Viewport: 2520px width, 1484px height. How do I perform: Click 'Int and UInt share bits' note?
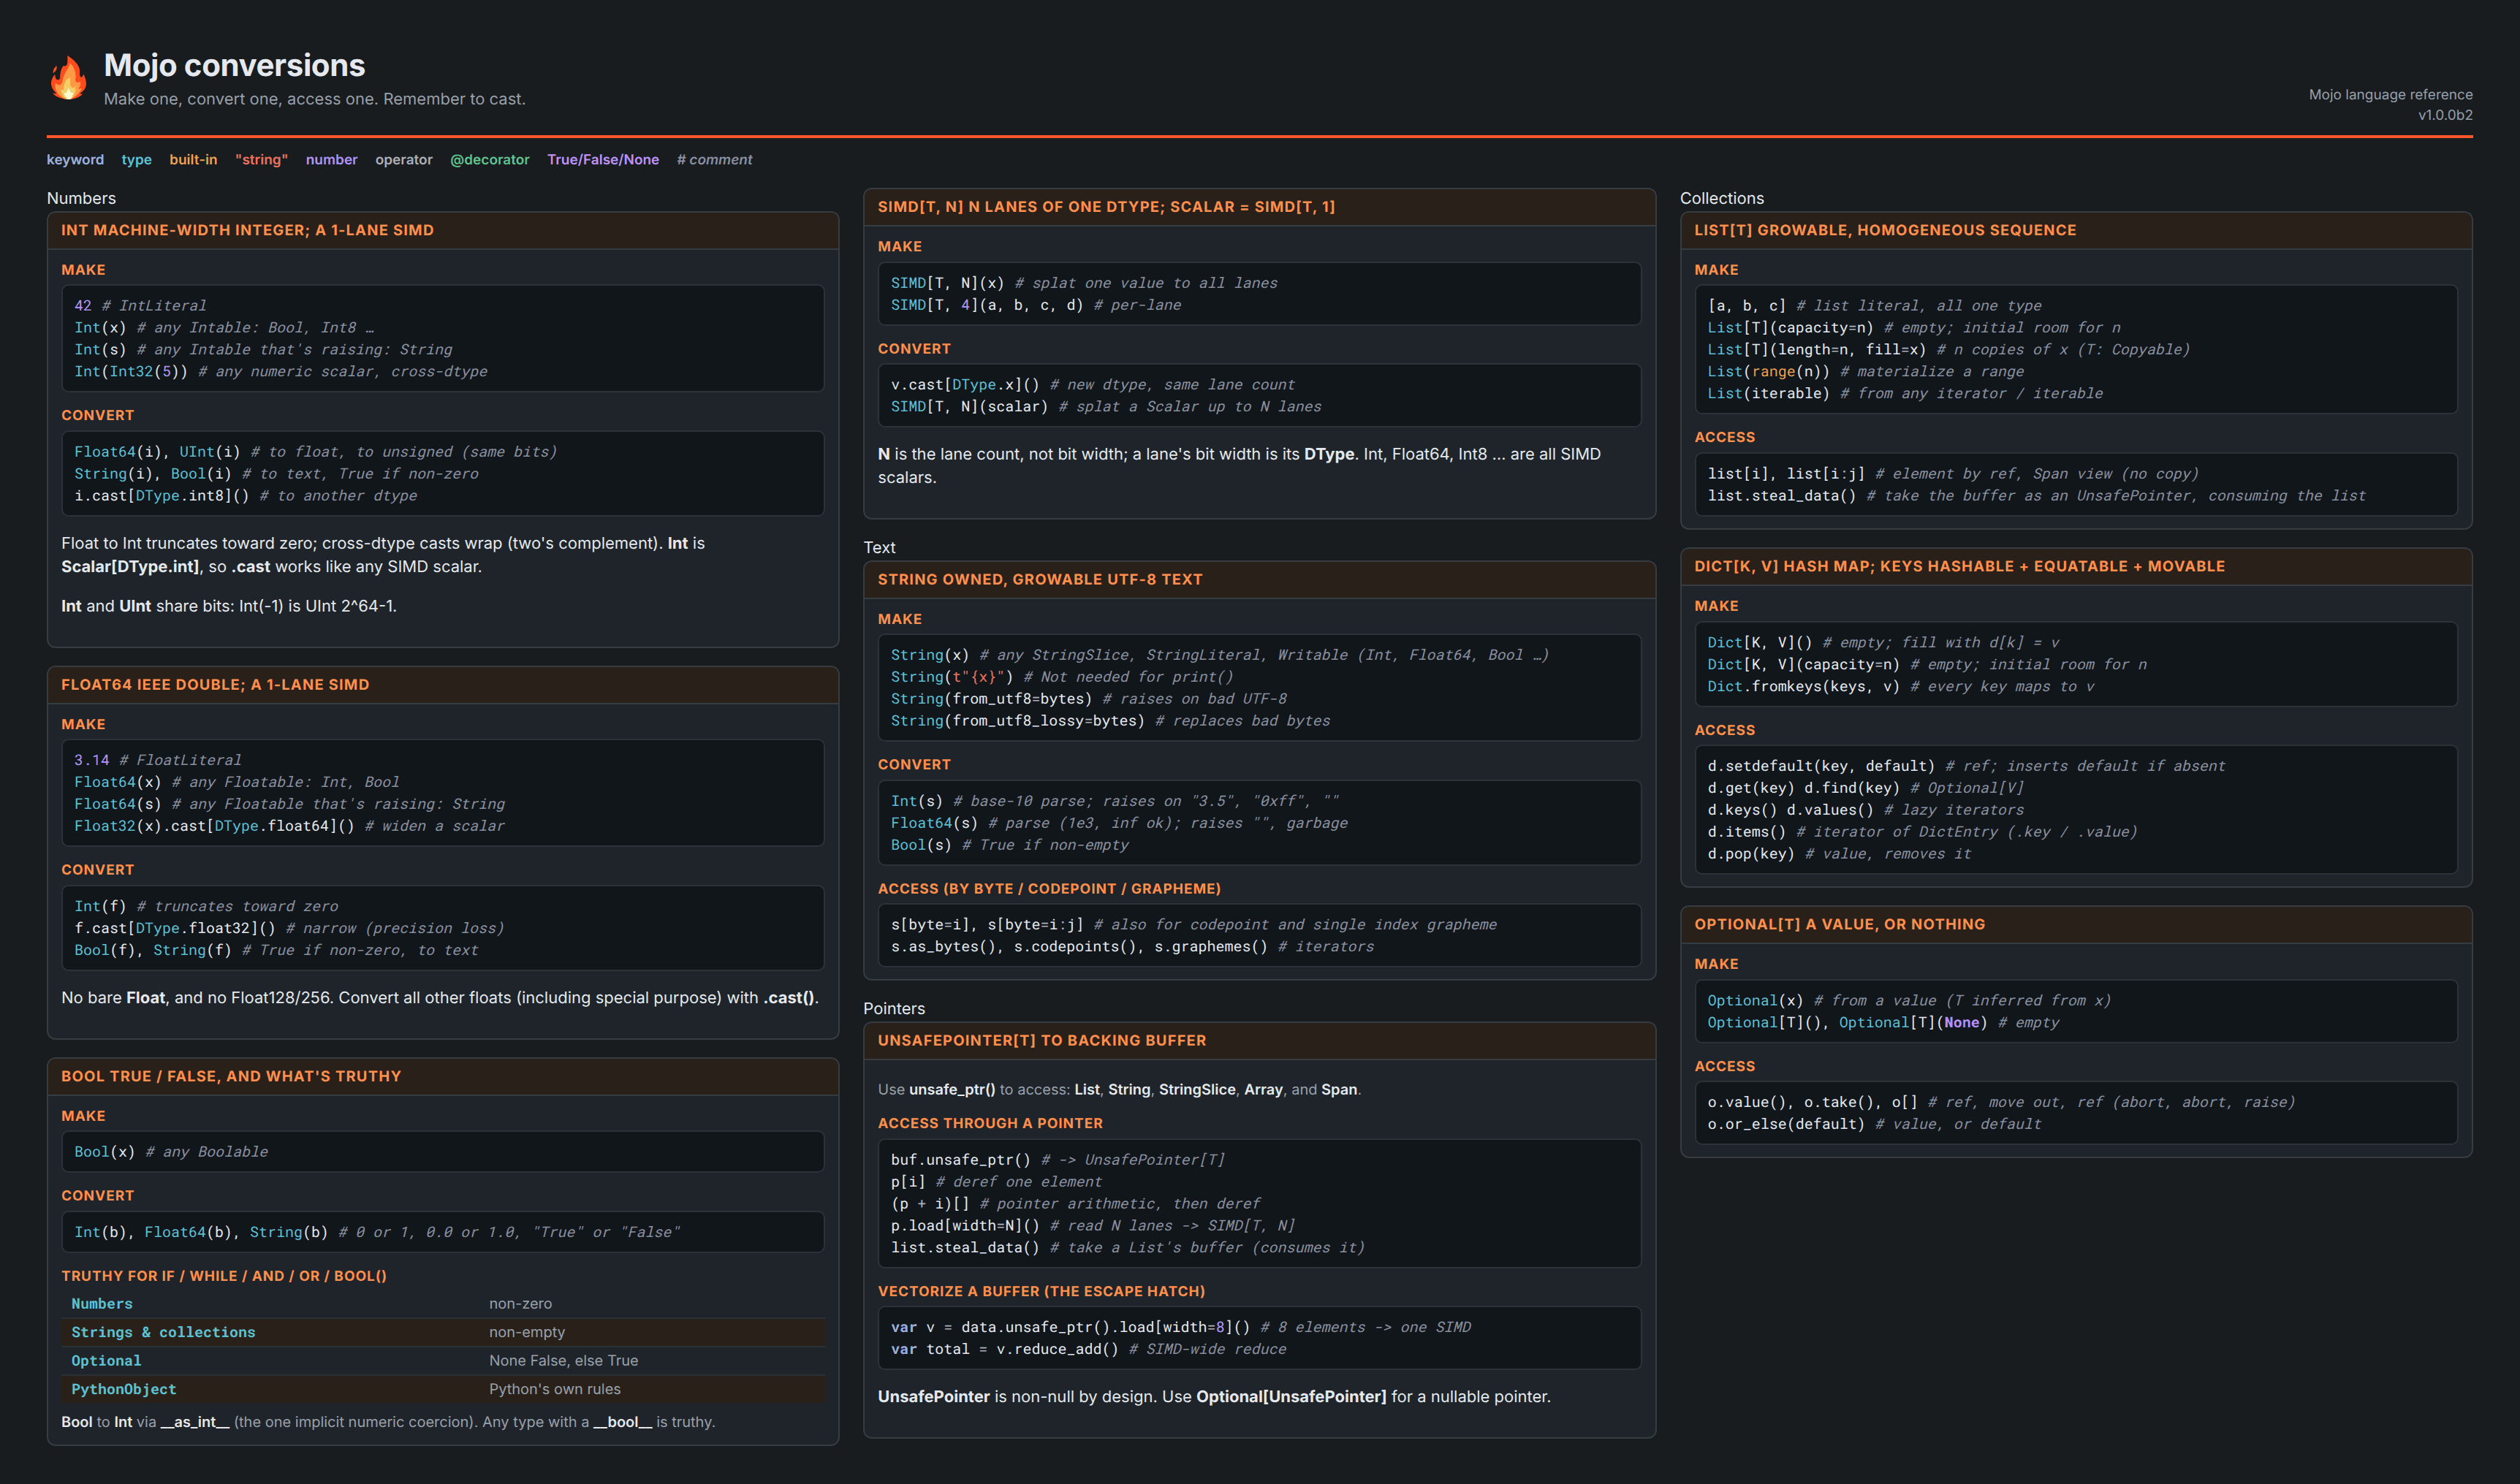click(229, 606)
